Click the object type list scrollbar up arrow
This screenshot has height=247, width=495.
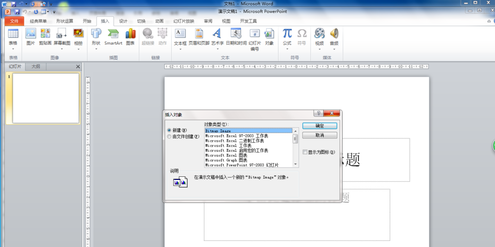point(296,131)
